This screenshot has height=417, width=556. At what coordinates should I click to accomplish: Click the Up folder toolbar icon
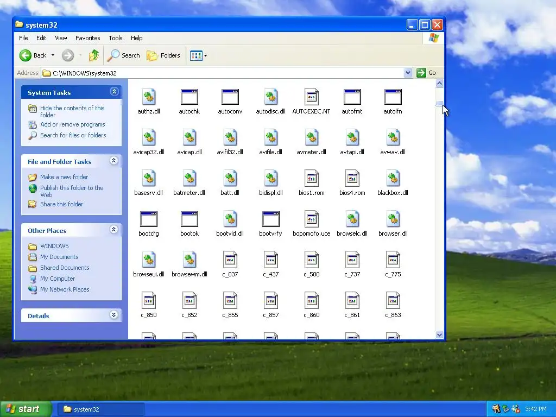coord(93,55)
